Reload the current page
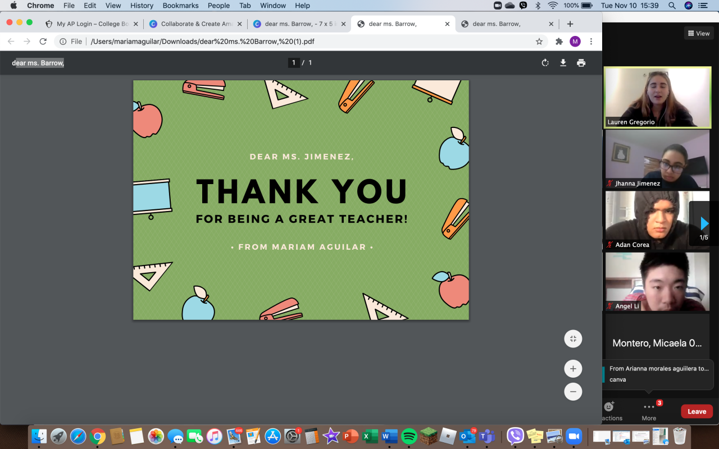 pyautogui.click(x=43, y=42)
